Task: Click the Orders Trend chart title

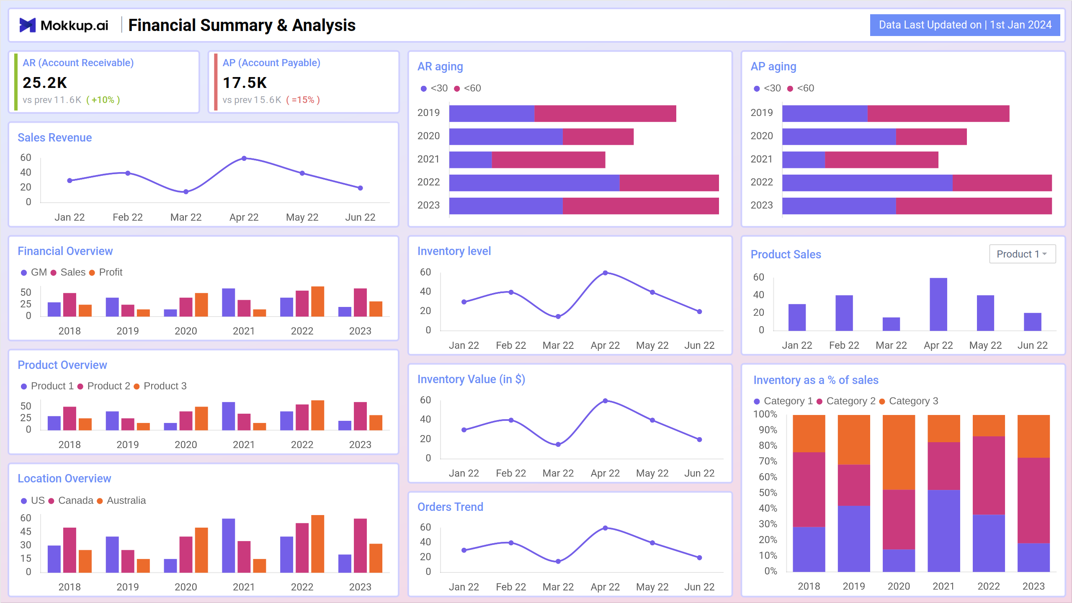Action: click(450, 507)
